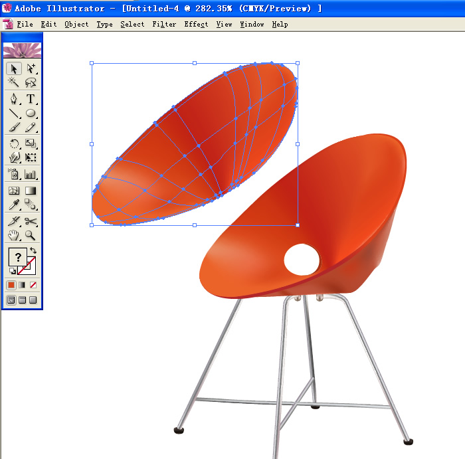
Task: Reset to Default Fill and Stroke icon
Action: pyautogui.click(x=13, y=271)
